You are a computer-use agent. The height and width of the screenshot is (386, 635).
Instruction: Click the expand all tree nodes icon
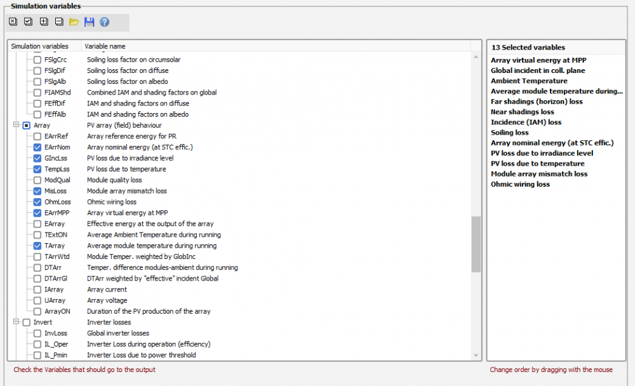coord(44,22)
